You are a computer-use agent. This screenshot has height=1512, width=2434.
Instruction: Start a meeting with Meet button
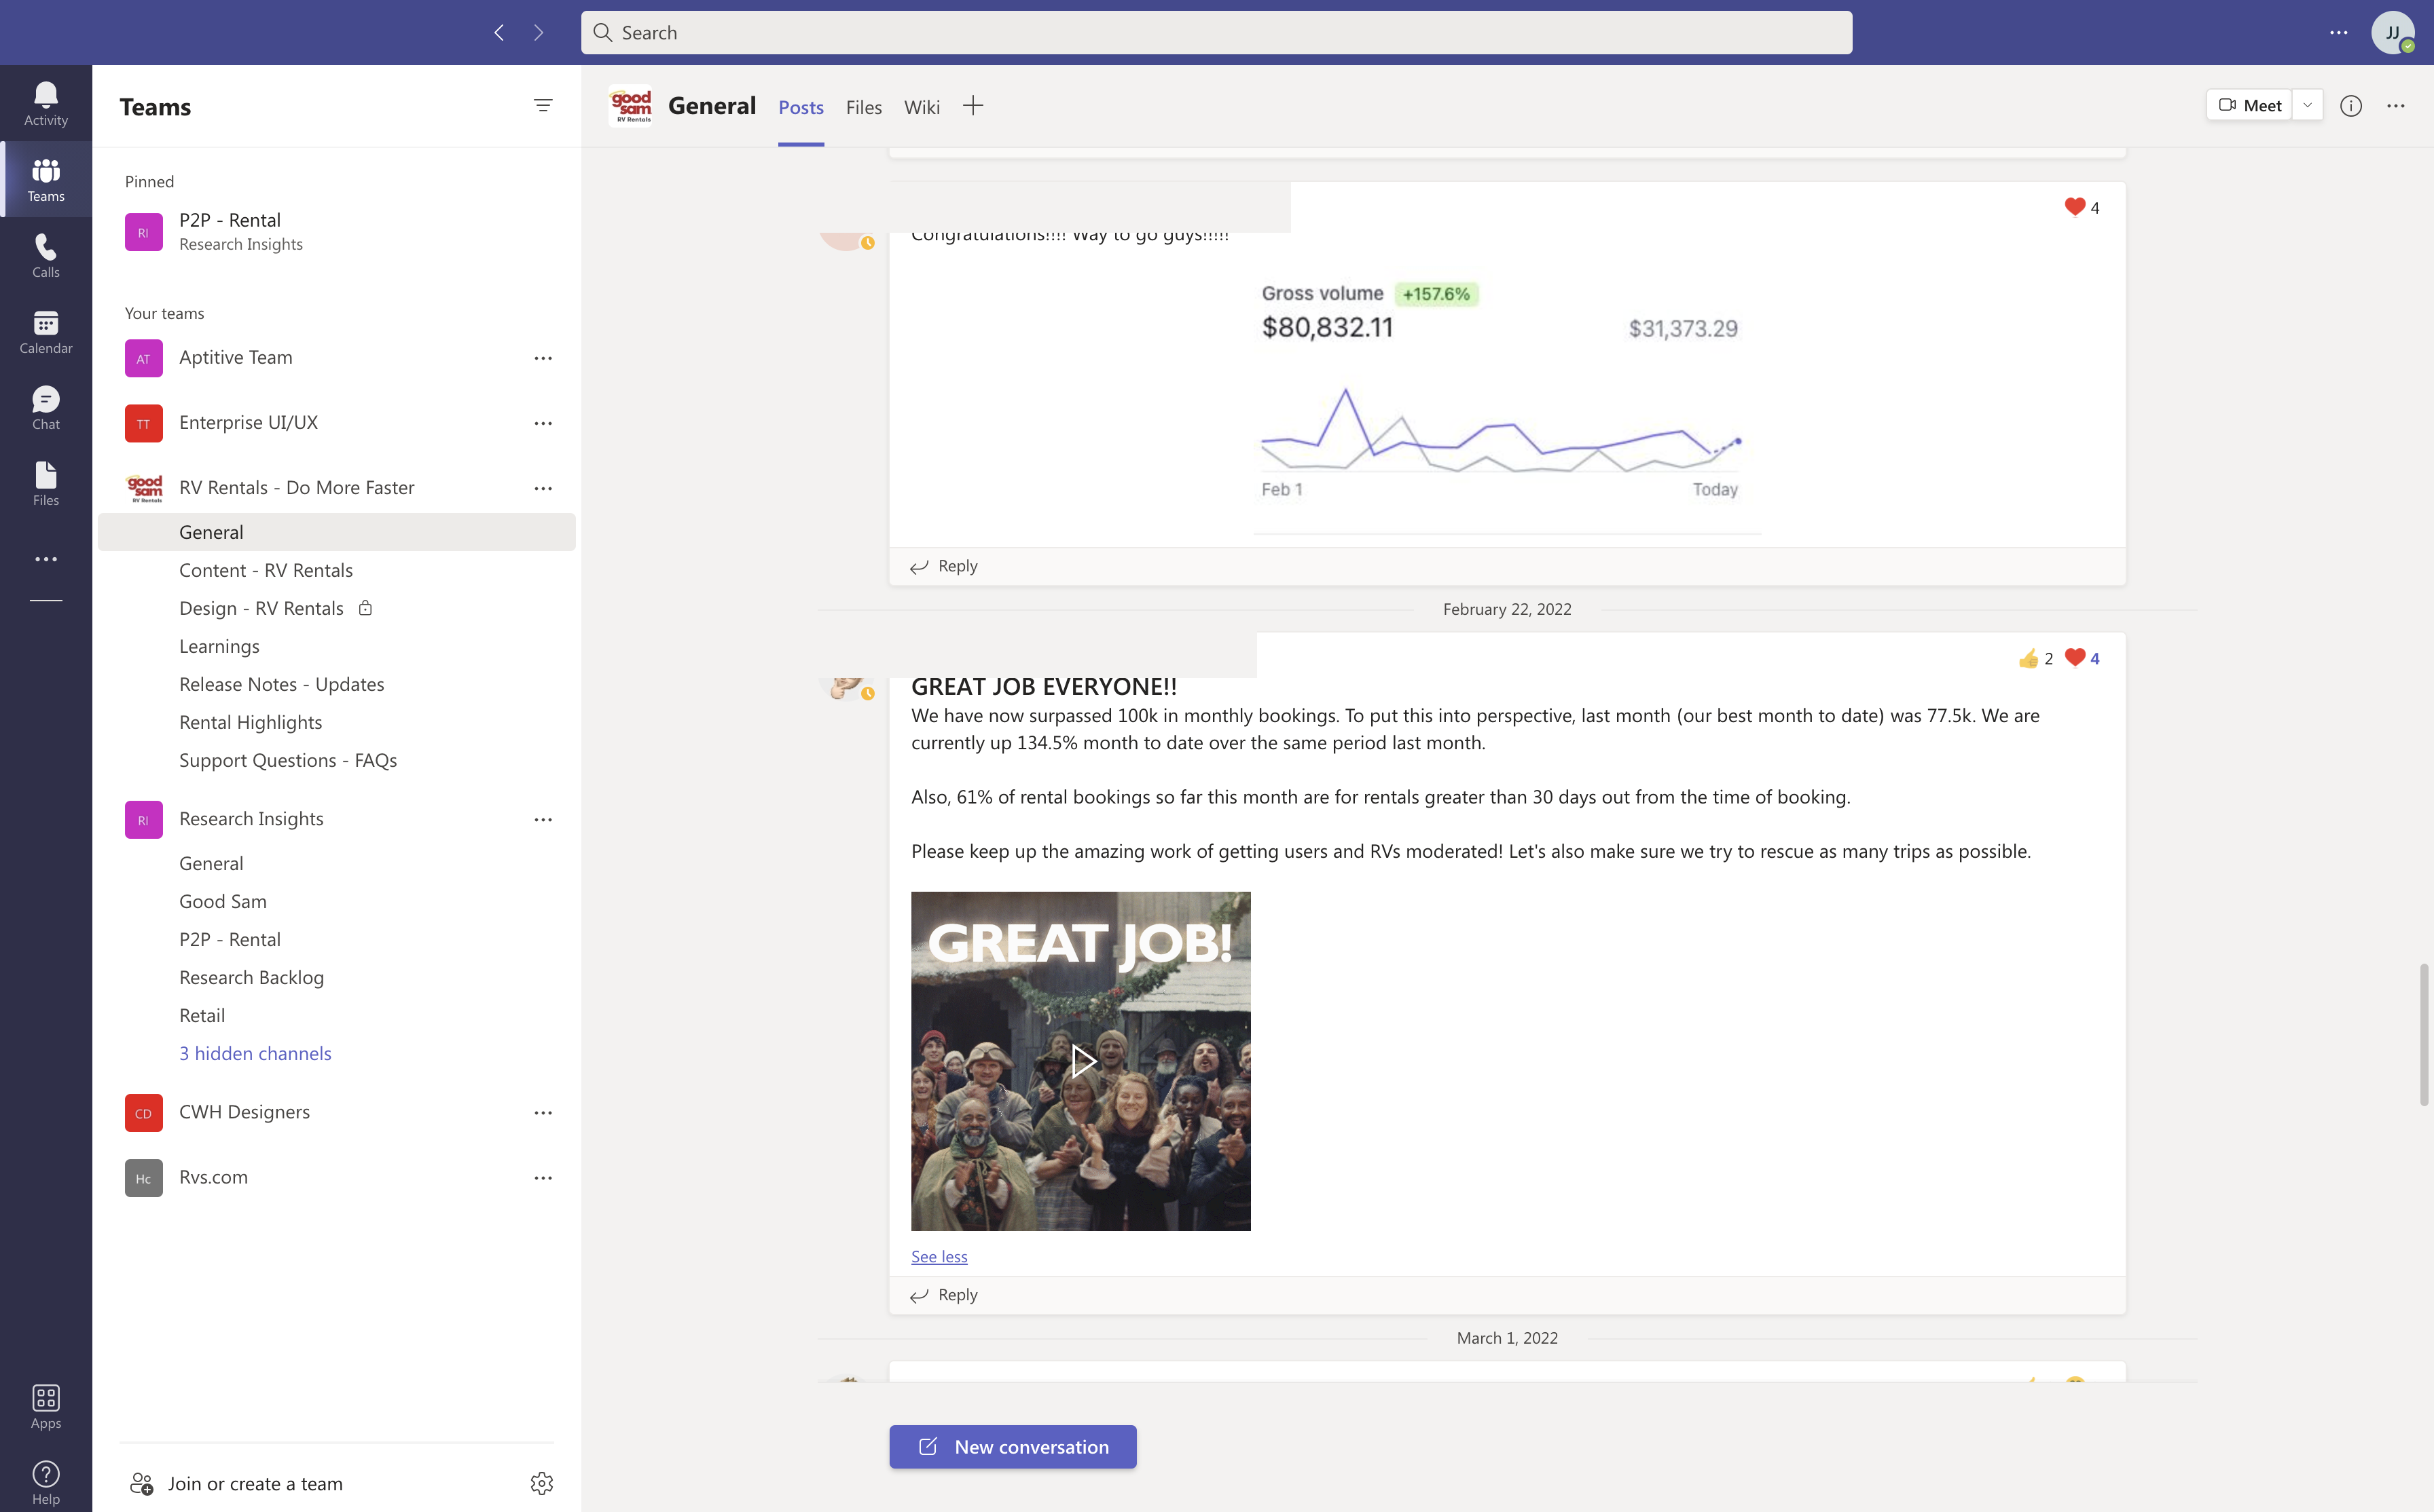click(2250, 105)
